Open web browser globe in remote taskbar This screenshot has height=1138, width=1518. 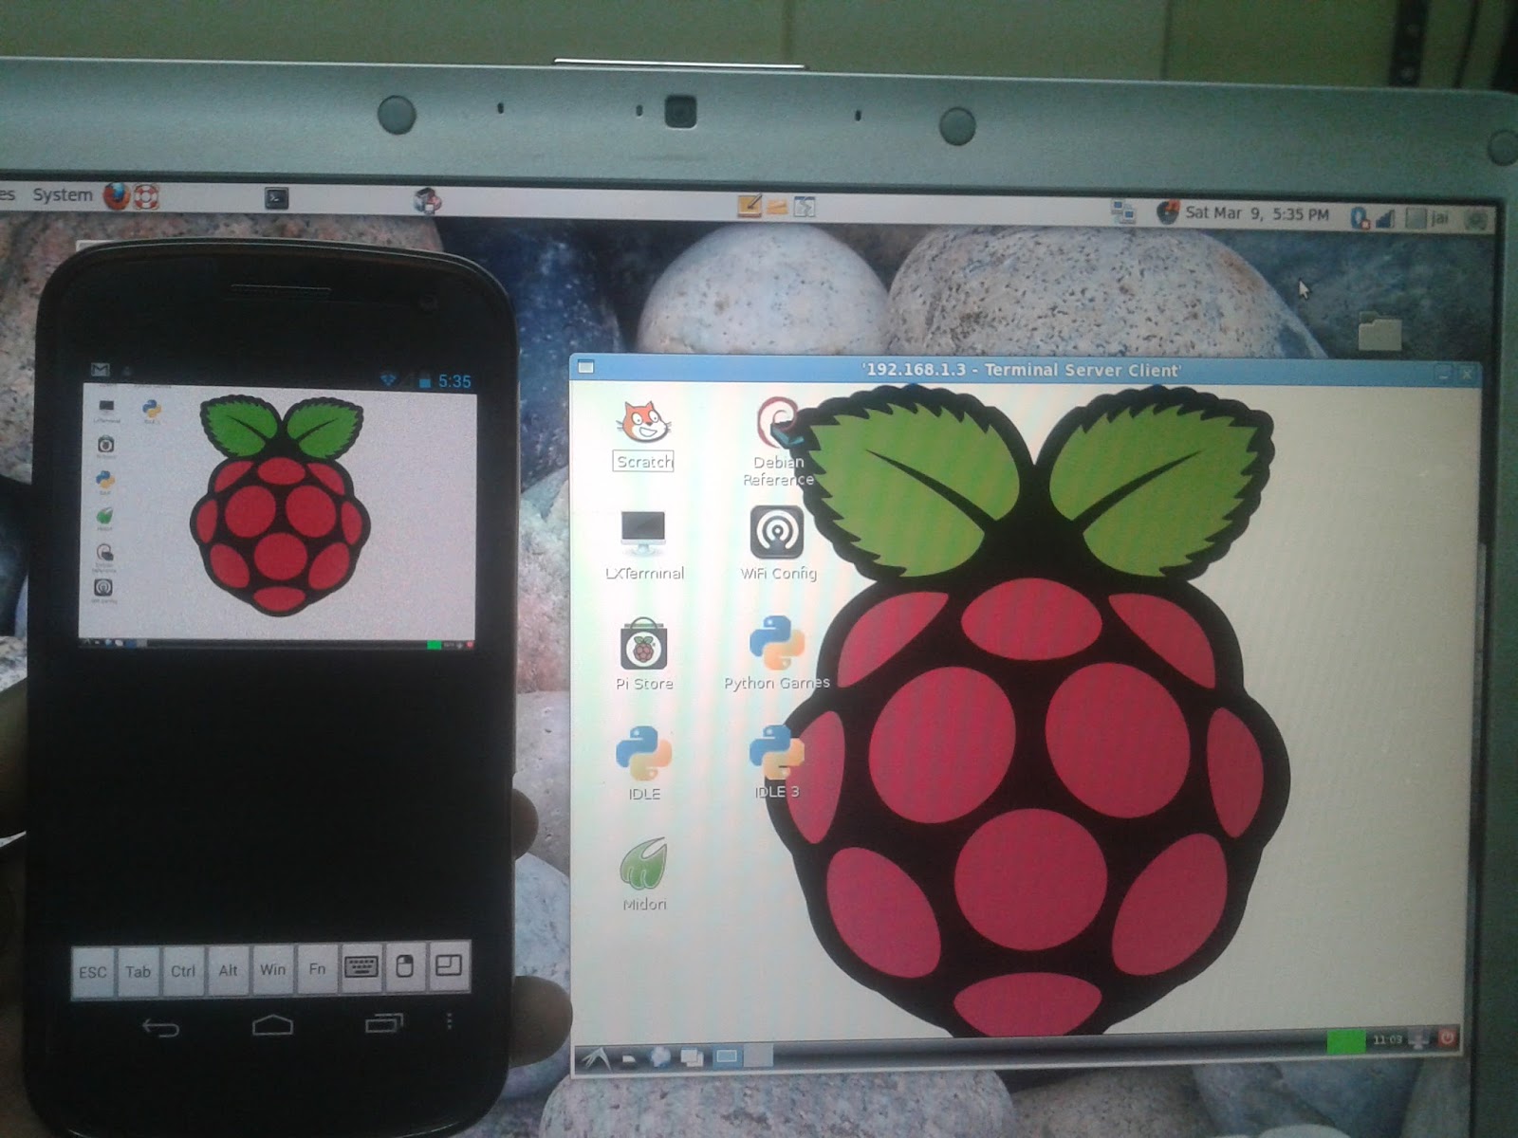tap(659, 1056)
